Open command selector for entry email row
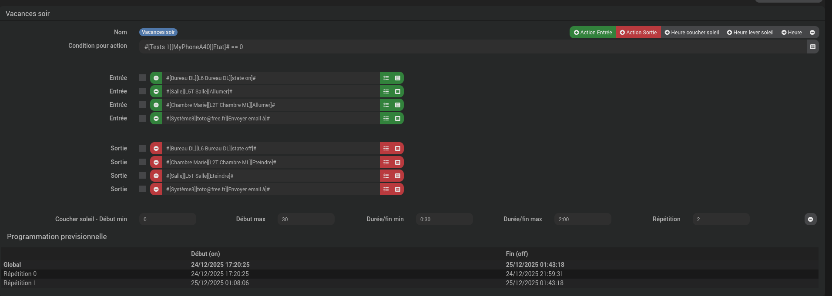Image resolution: width=832 pixels, height=296 pixels. pyautogui.click(x=398, y=118)
